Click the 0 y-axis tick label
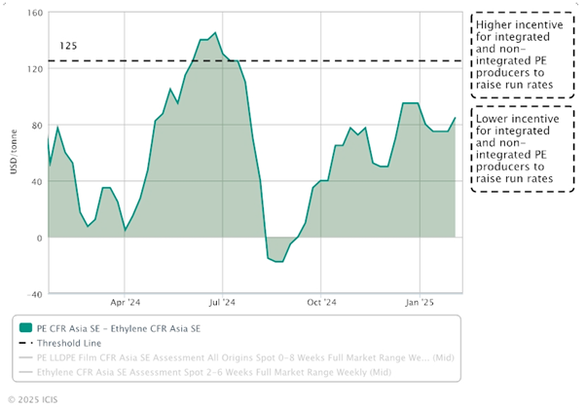 38,238
